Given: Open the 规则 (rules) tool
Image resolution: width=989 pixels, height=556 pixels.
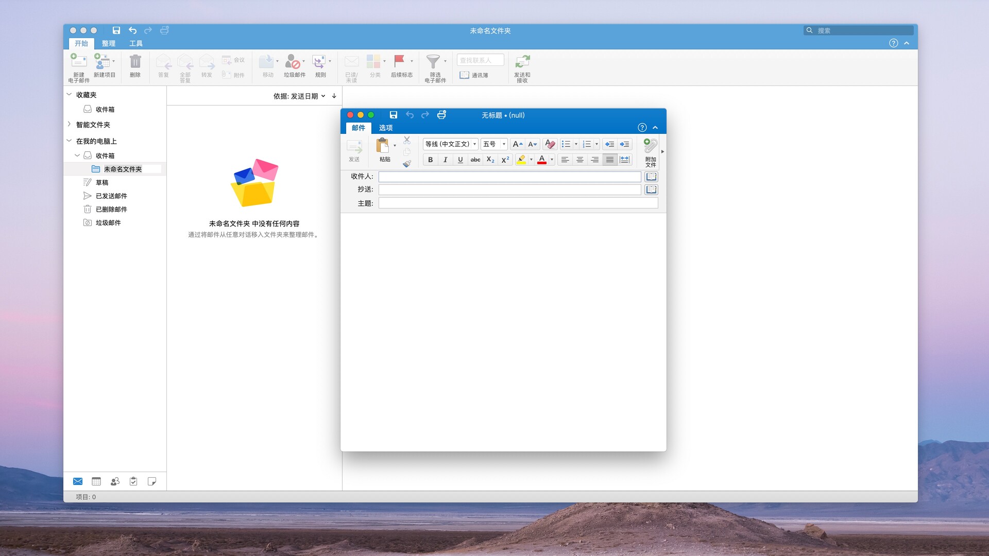Looking at the screenshot, I should pyautogui.click(x=319, y=65).
